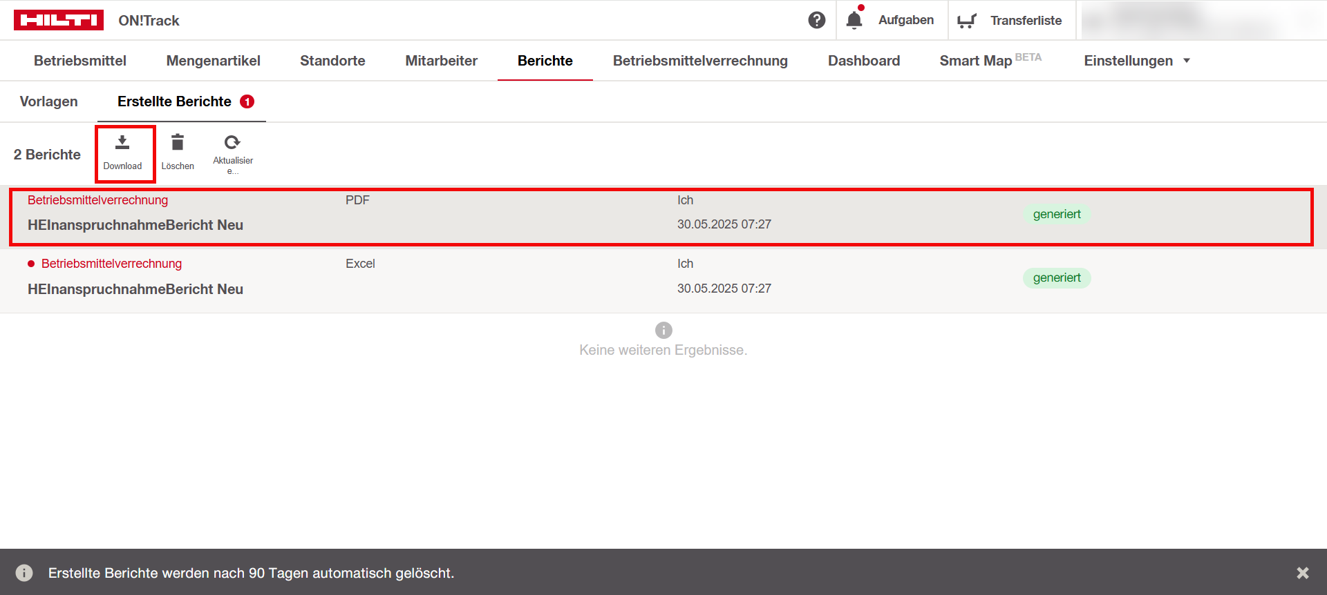Select the PDF report row
Image resolution: width=1327 pixels, height=595 pixels.
pos(484,217)
